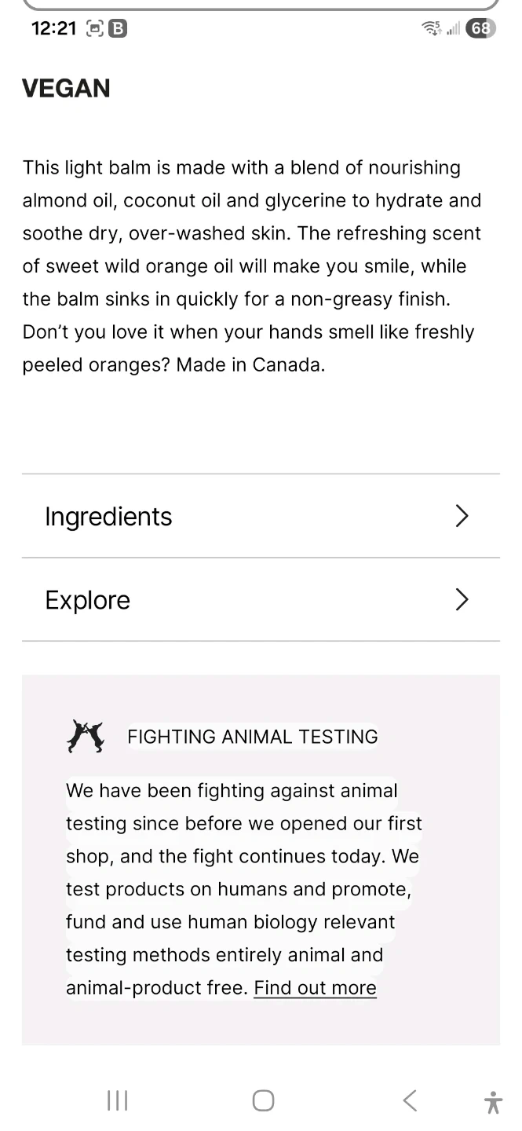Tap the Wi-Fi status icon
Screen dimensions: 522x1131
pos(431,28)
